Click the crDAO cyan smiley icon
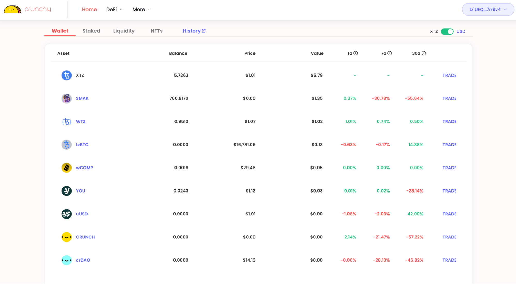The height and width of the screenshot is (284, 516). [66, 260]
